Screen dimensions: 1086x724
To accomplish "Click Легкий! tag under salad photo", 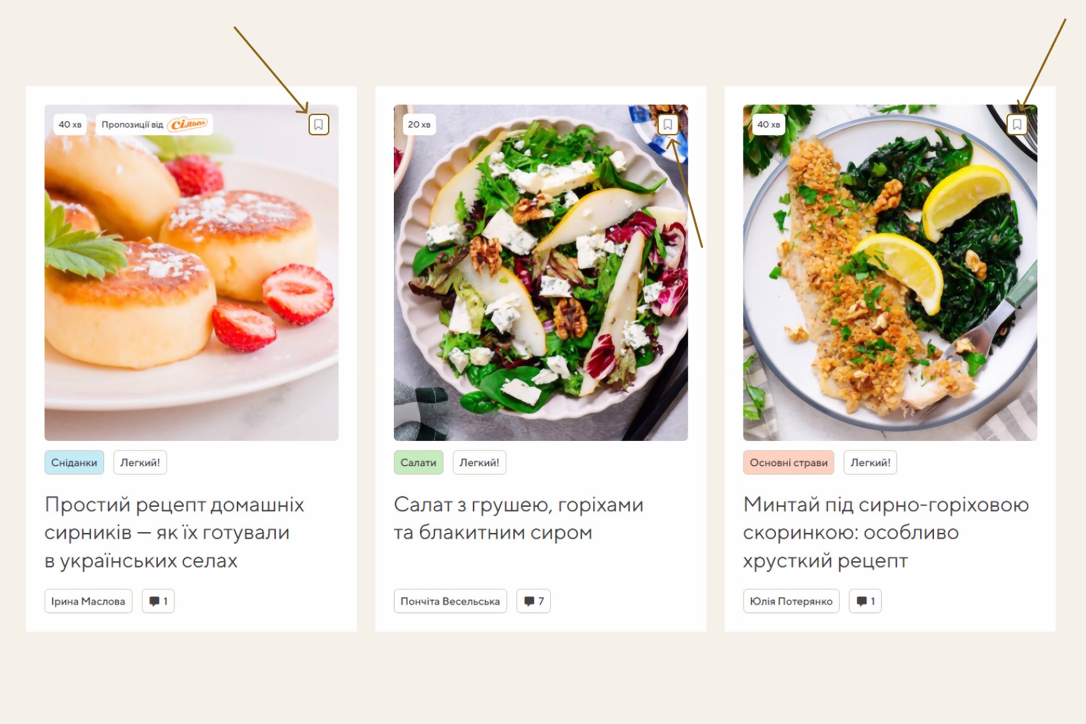I will tap(479, 462).
